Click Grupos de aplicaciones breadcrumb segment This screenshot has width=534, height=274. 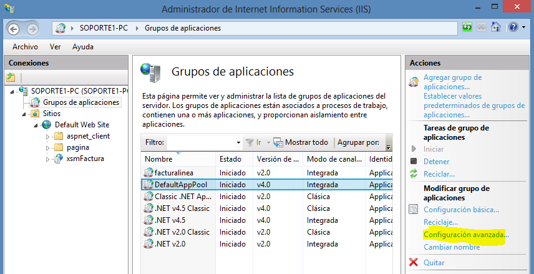[183, 28]
